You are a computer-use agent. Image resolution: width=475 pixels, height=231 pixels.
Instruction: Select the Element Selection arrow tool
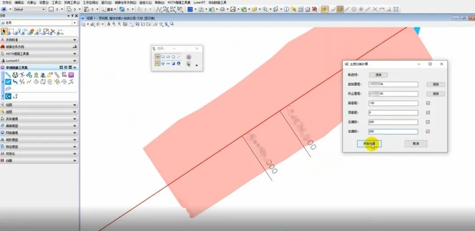point(4,32)
